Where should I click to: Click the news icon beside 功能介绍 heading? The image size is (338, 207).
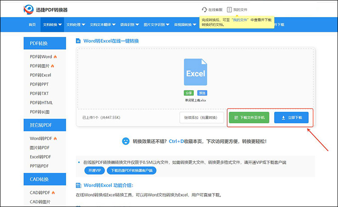click(x=78, y=185)
